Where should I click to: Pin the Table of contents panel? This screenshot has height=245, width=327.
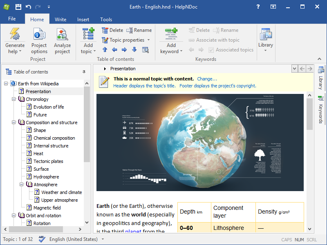coord(84,72)
